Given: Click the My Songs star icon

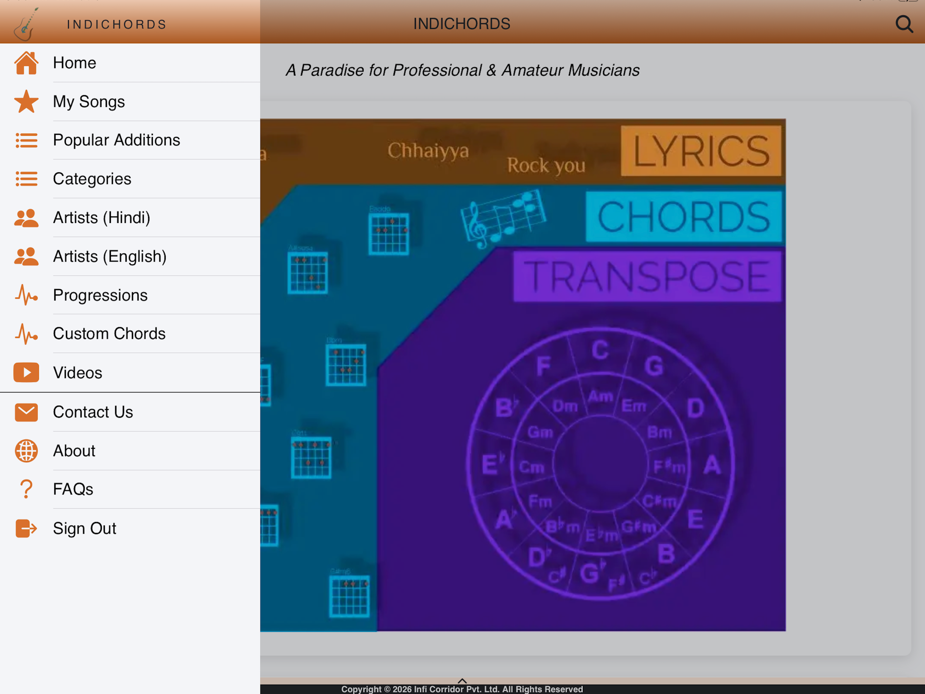Looking at the screenshot, I should [x=26, y=102].
